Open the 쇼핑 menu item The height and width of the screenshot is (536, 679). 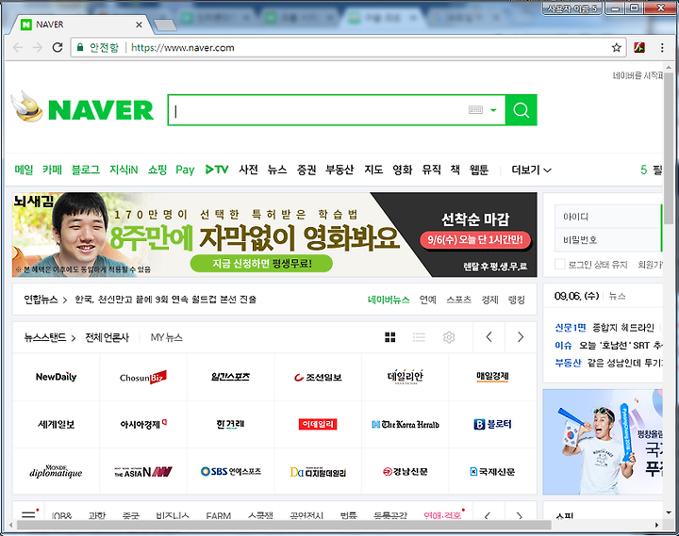[157, 170]
